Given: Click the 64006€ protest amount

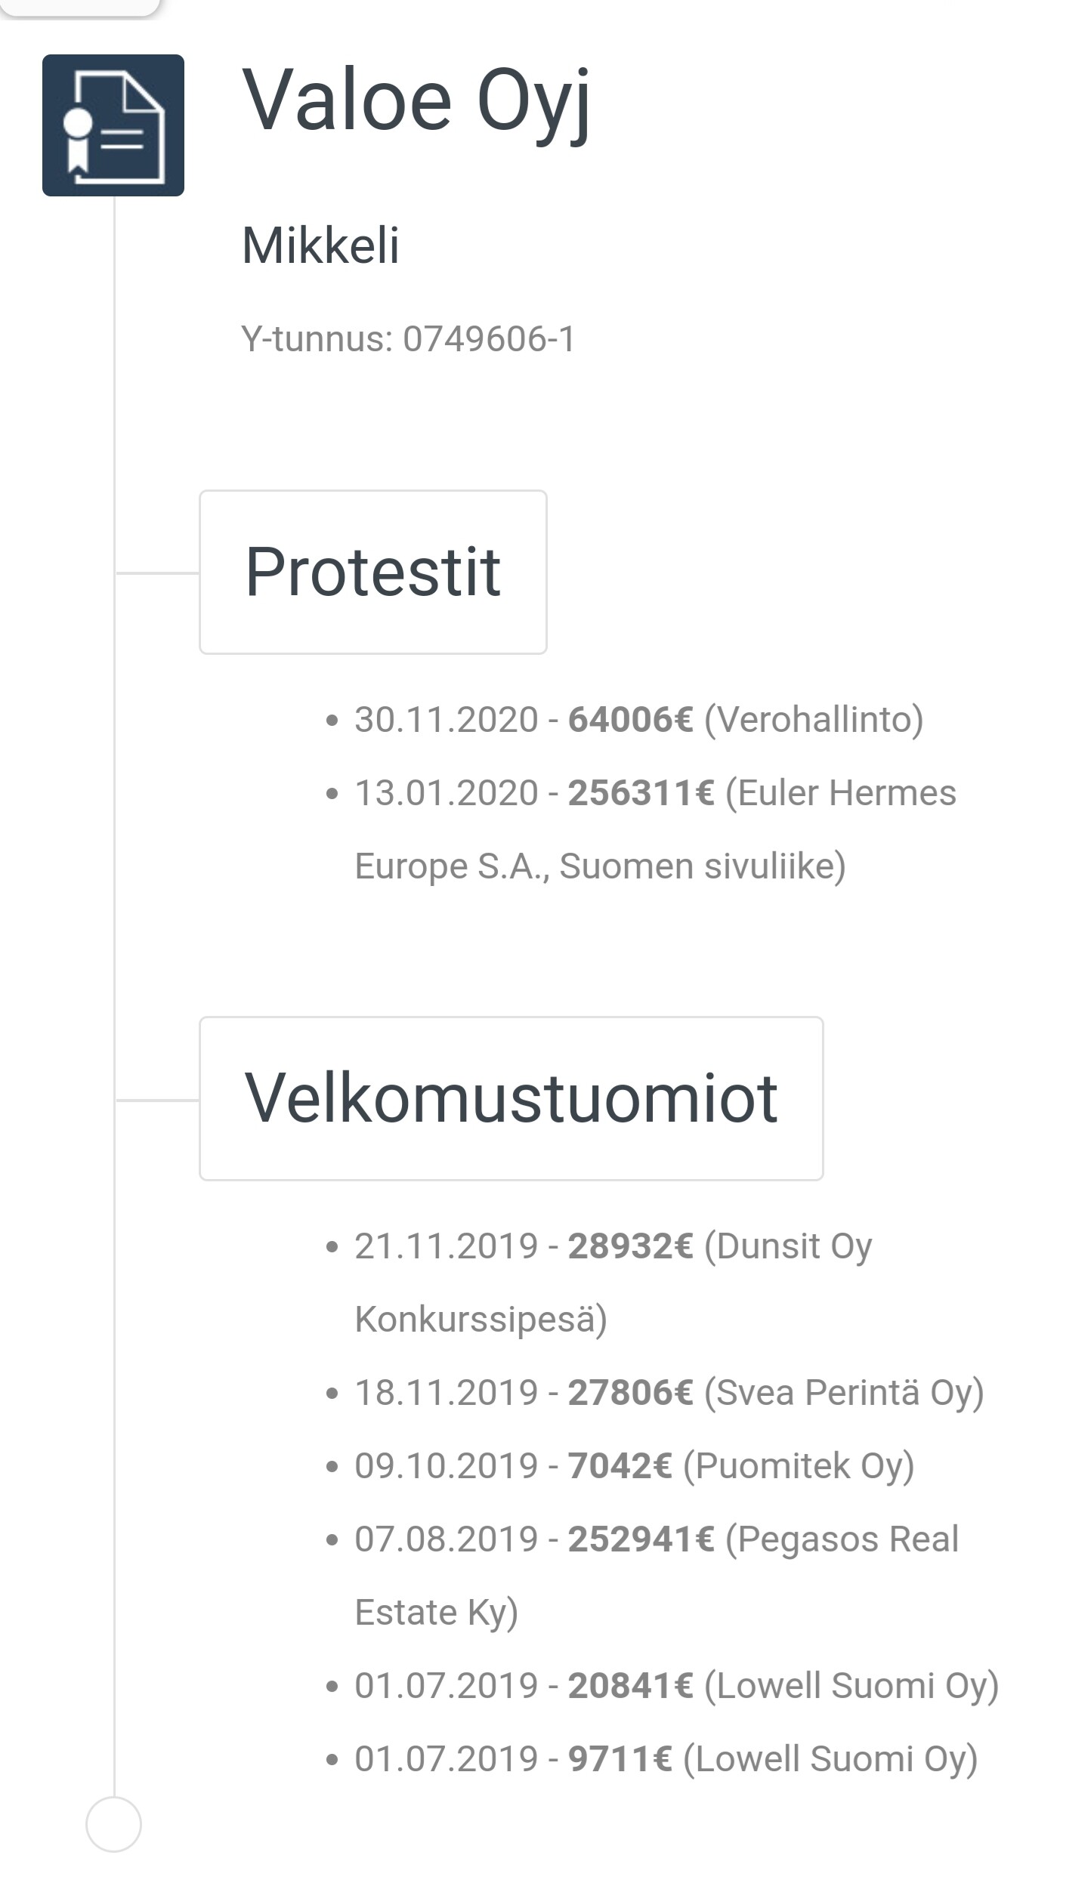Looking at the screenshot, I should click(630, 719).
